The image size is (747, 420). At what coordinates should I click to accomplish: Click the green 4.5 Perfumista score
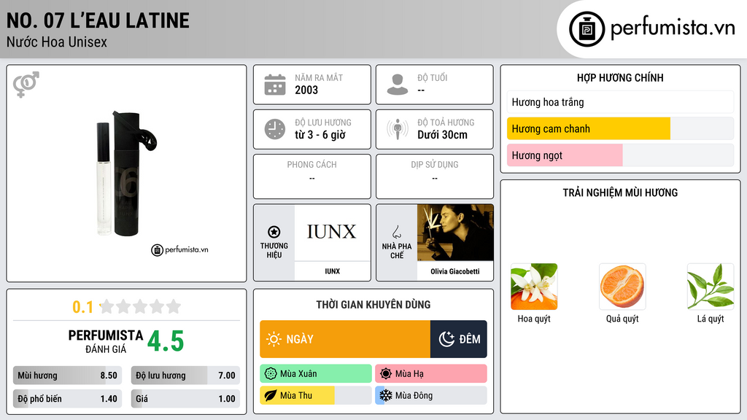tap(166, 341)
